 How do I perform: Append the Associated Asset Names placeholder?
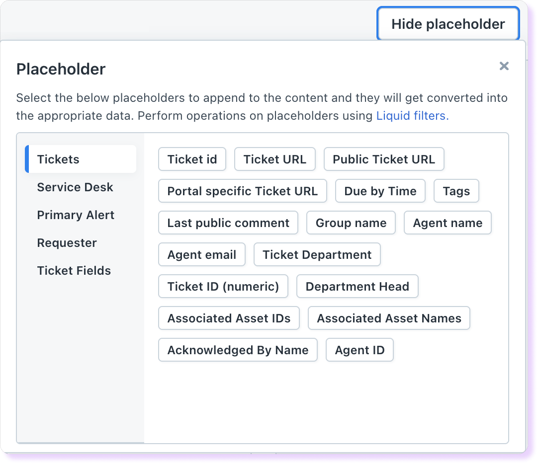tap(389, 318)
